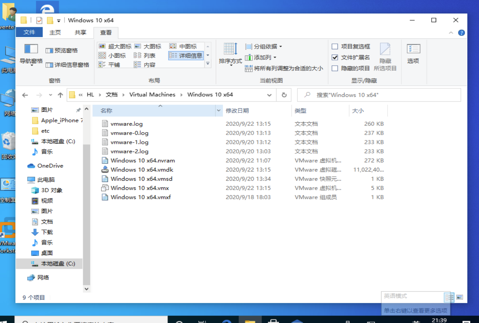Collapse the ribbon with the chevron
The height and width of the screenshot is (323, 479).
coord(451,33)
